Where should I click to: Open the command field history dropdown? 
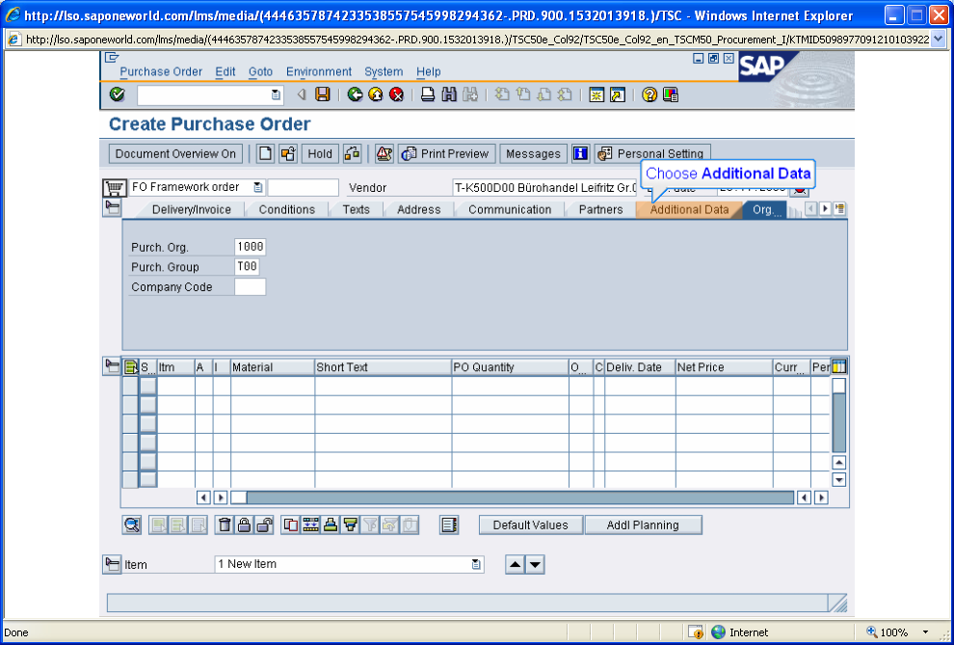(277, 94)
